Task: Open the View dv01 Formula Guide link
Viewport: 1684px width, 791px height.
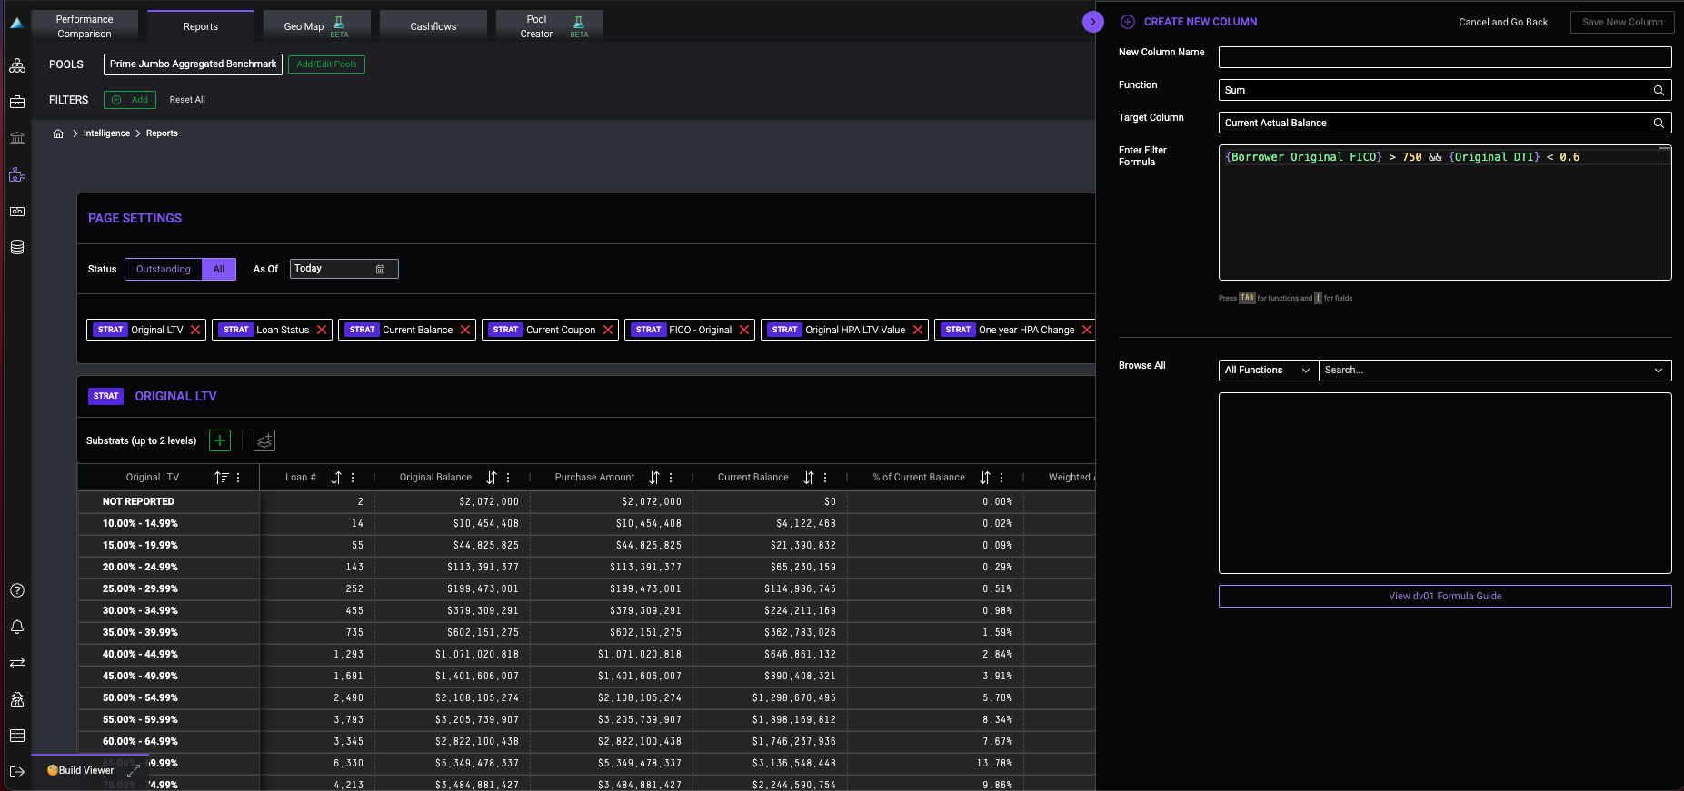Action: [x=1444, y=596]
